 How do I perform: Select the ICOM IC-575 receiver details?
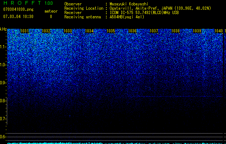tap(144, 13)
